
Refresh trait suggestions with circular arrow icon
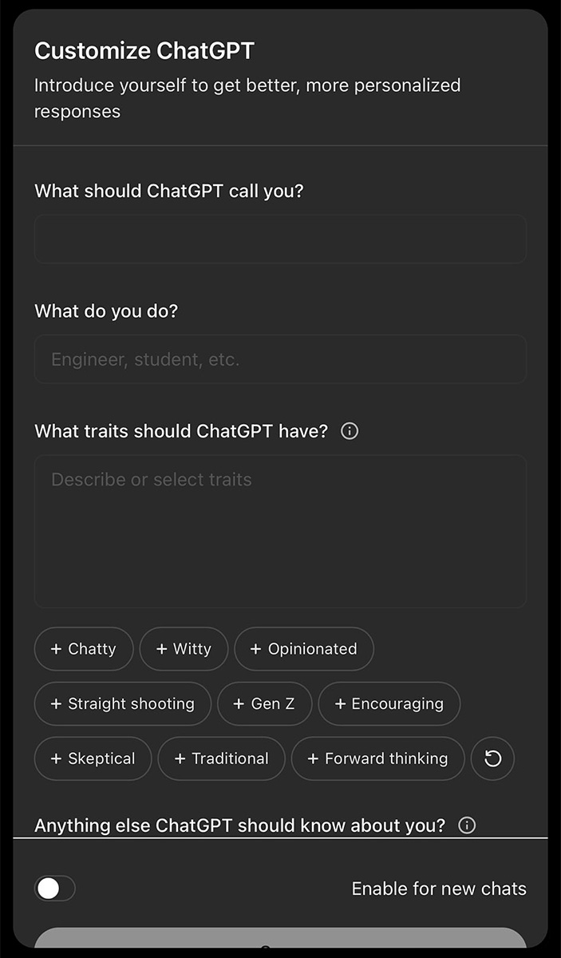pos(493,758)
